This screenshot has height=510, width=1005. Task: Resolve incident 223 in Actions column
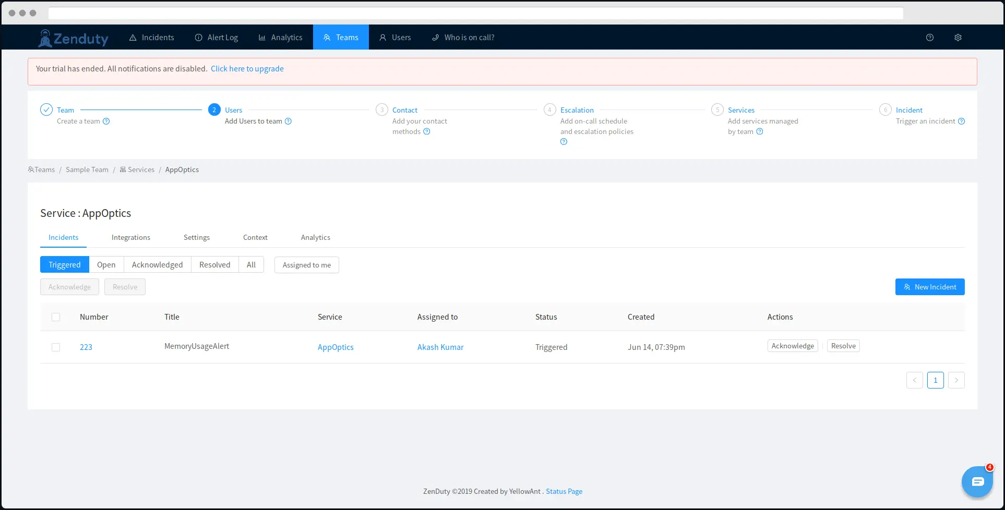click(x=843, y=346)
